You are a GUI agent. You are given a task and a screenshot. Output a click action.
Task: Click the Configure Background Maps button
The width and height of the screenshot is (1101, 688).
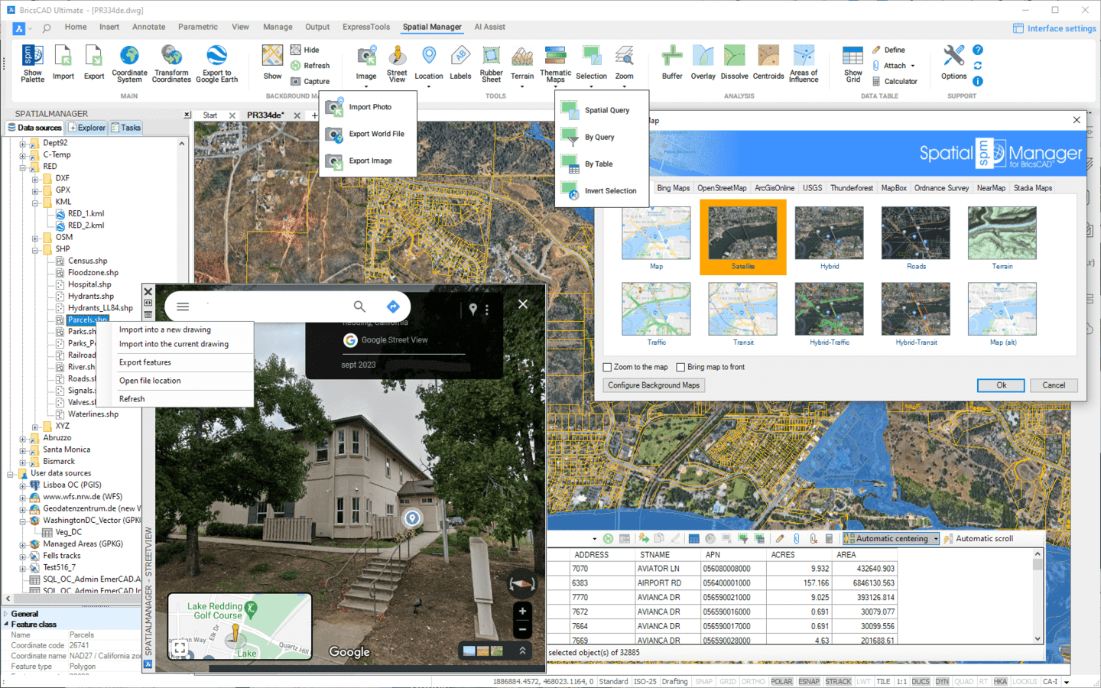pos(654,385)
